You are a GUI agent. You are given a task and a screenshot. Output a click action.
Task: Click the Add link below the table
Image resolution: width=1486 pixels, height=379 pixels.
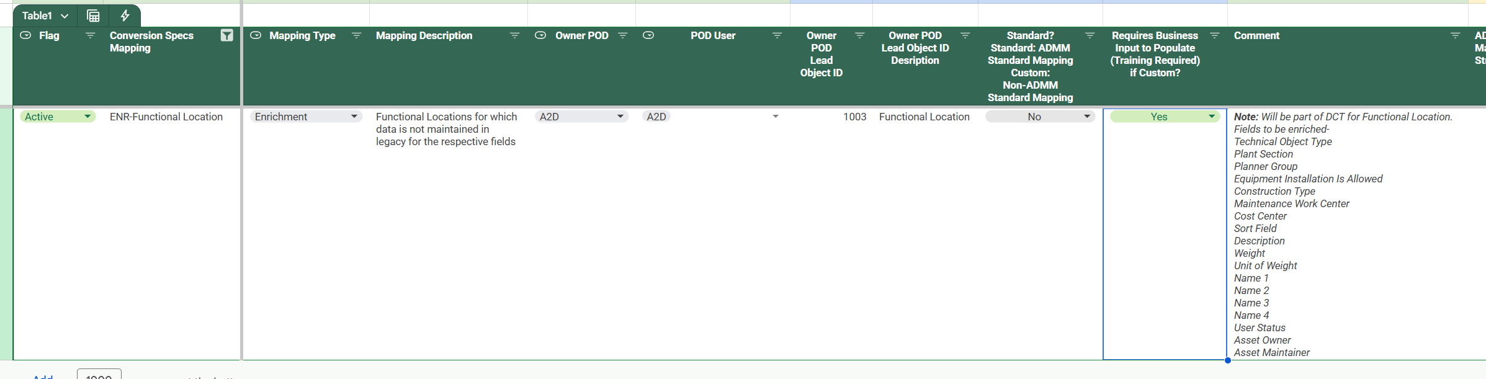pos(43,376)
